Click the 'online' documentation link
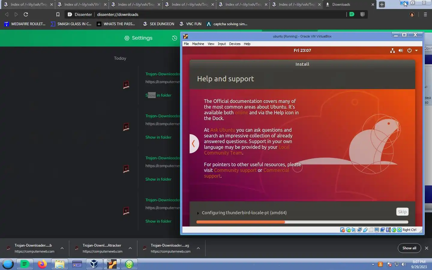432x270 pixels. coord(241,112)
